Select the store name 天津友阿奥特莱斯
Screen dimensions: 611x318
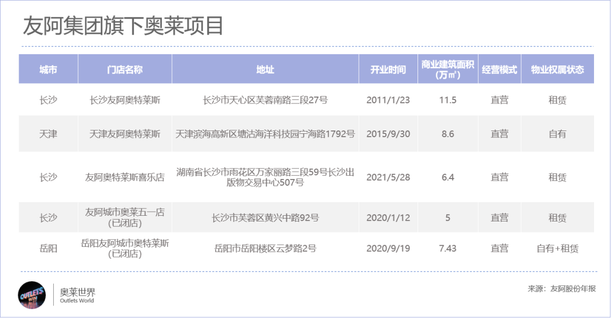pos(124,134)
